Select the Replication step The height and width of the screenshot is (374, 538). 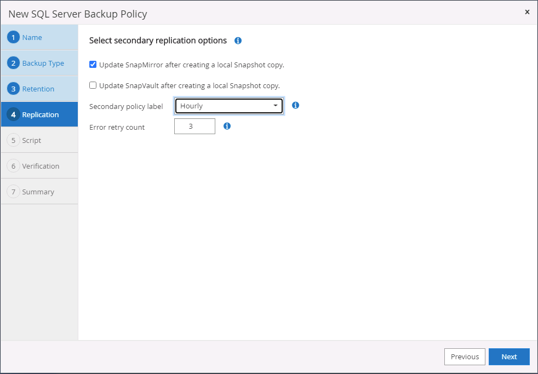click(x=41, y=114)
